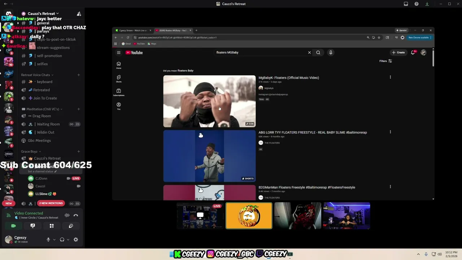Bookmark this page with star icon
The height and width of the screenshot is (260, 462).
tap(379, 38)
